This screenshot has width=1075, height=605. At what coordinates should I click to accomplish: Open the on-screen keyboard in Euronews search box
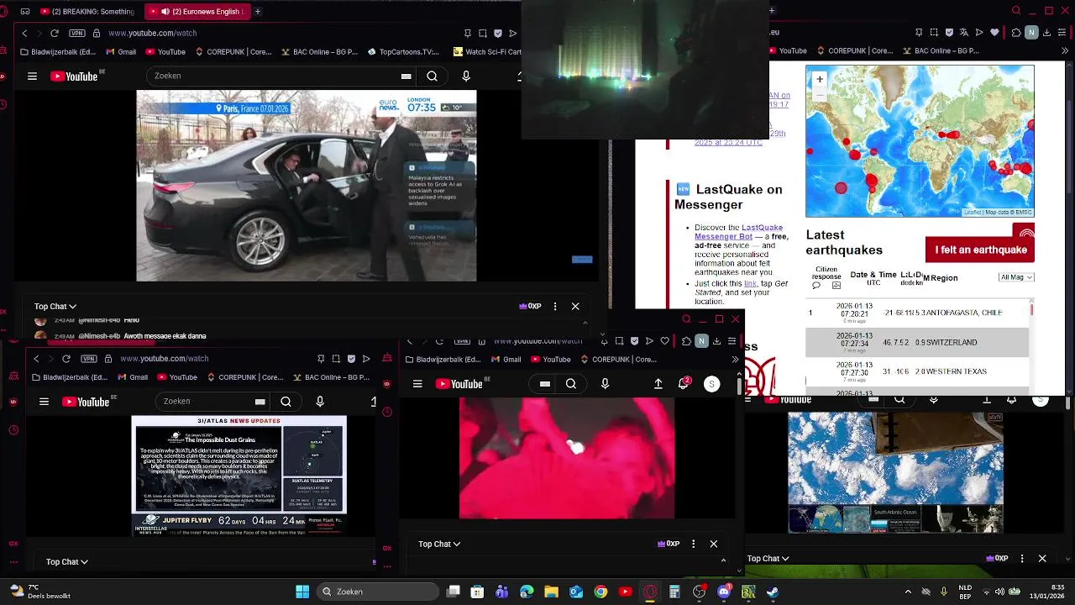click(x=406, y=76)
